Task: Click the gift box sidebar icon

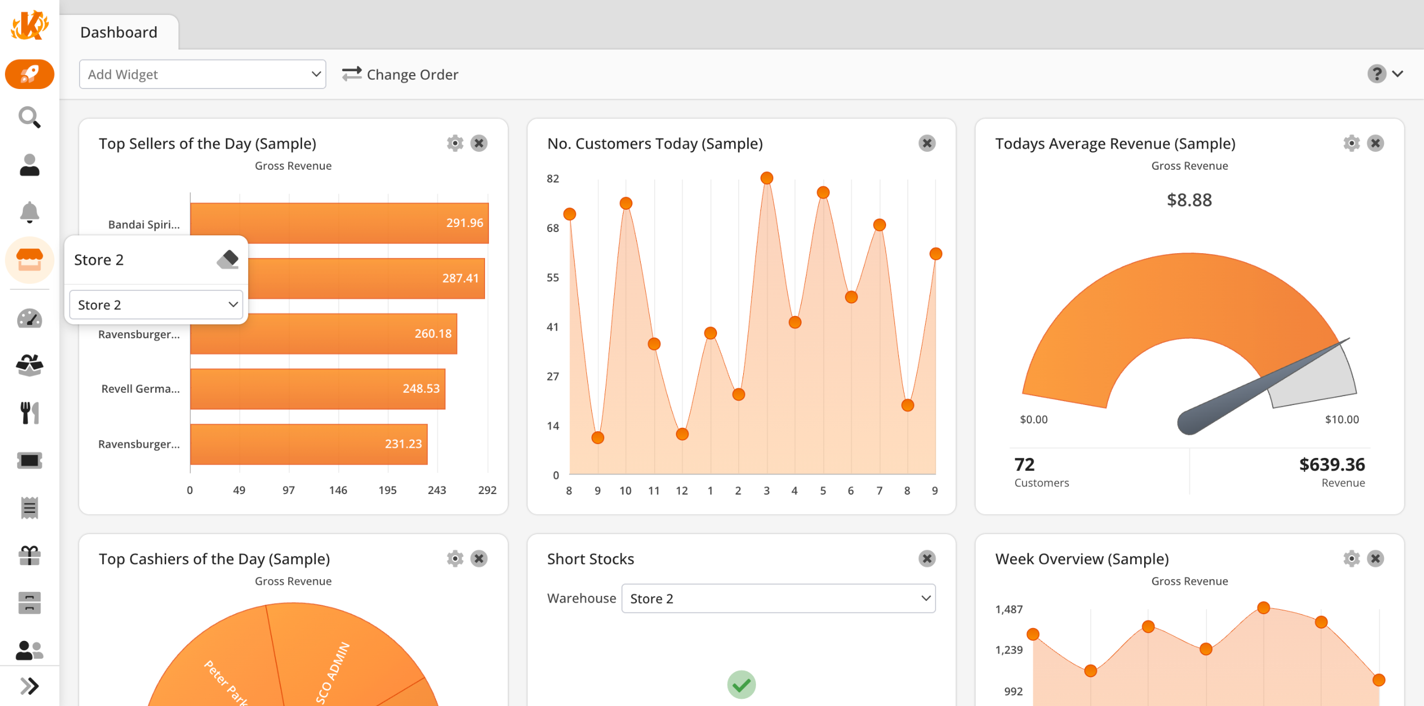Action: 29,555
